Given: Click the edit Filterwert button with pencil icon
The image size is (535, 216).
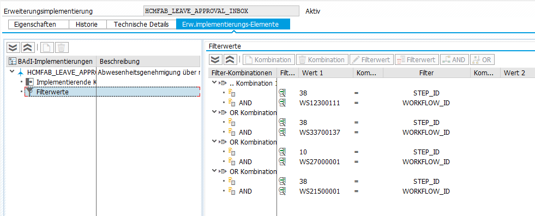Looking at the screenshot, I should (x=371, y=59).
